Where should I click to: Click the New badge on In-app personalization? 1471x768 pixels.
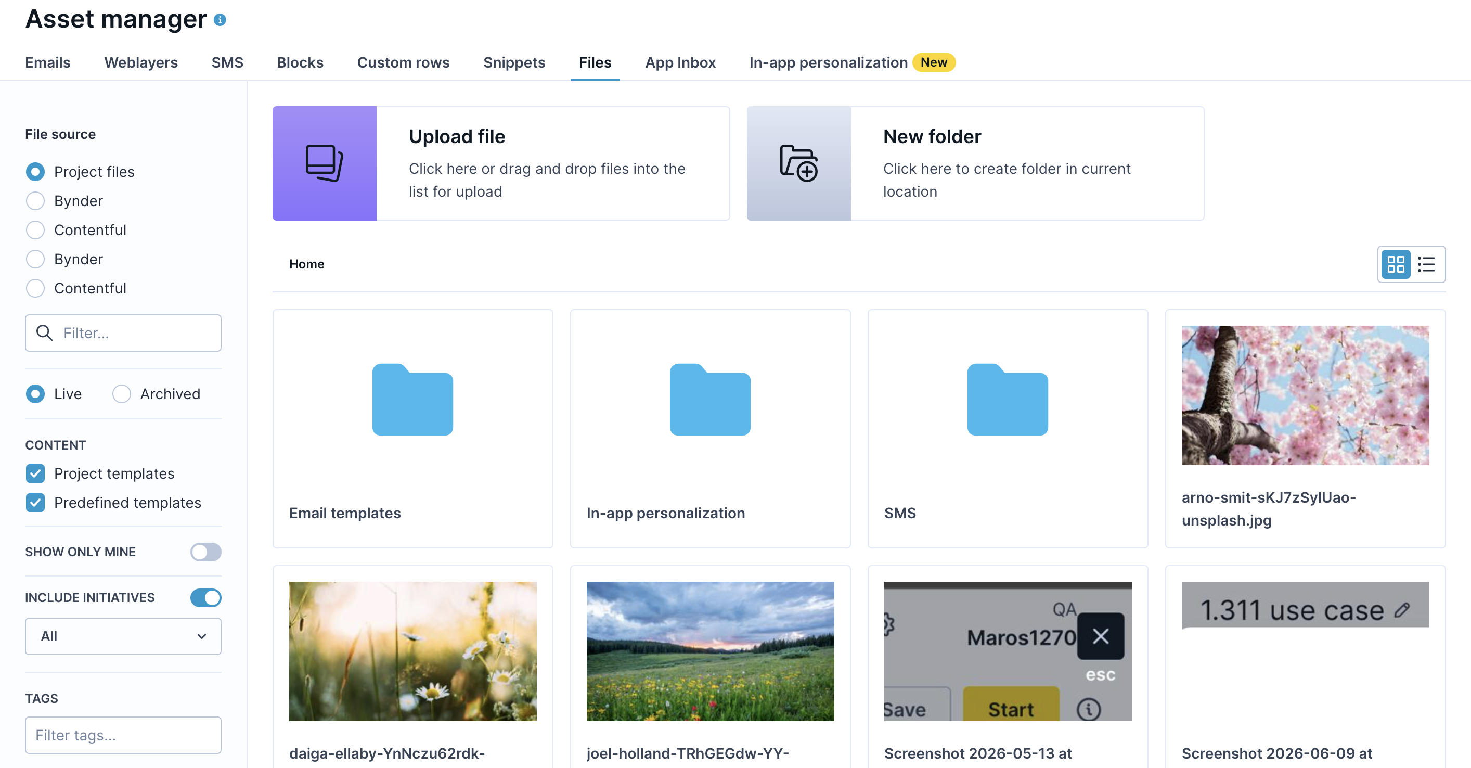pos(934,62)
